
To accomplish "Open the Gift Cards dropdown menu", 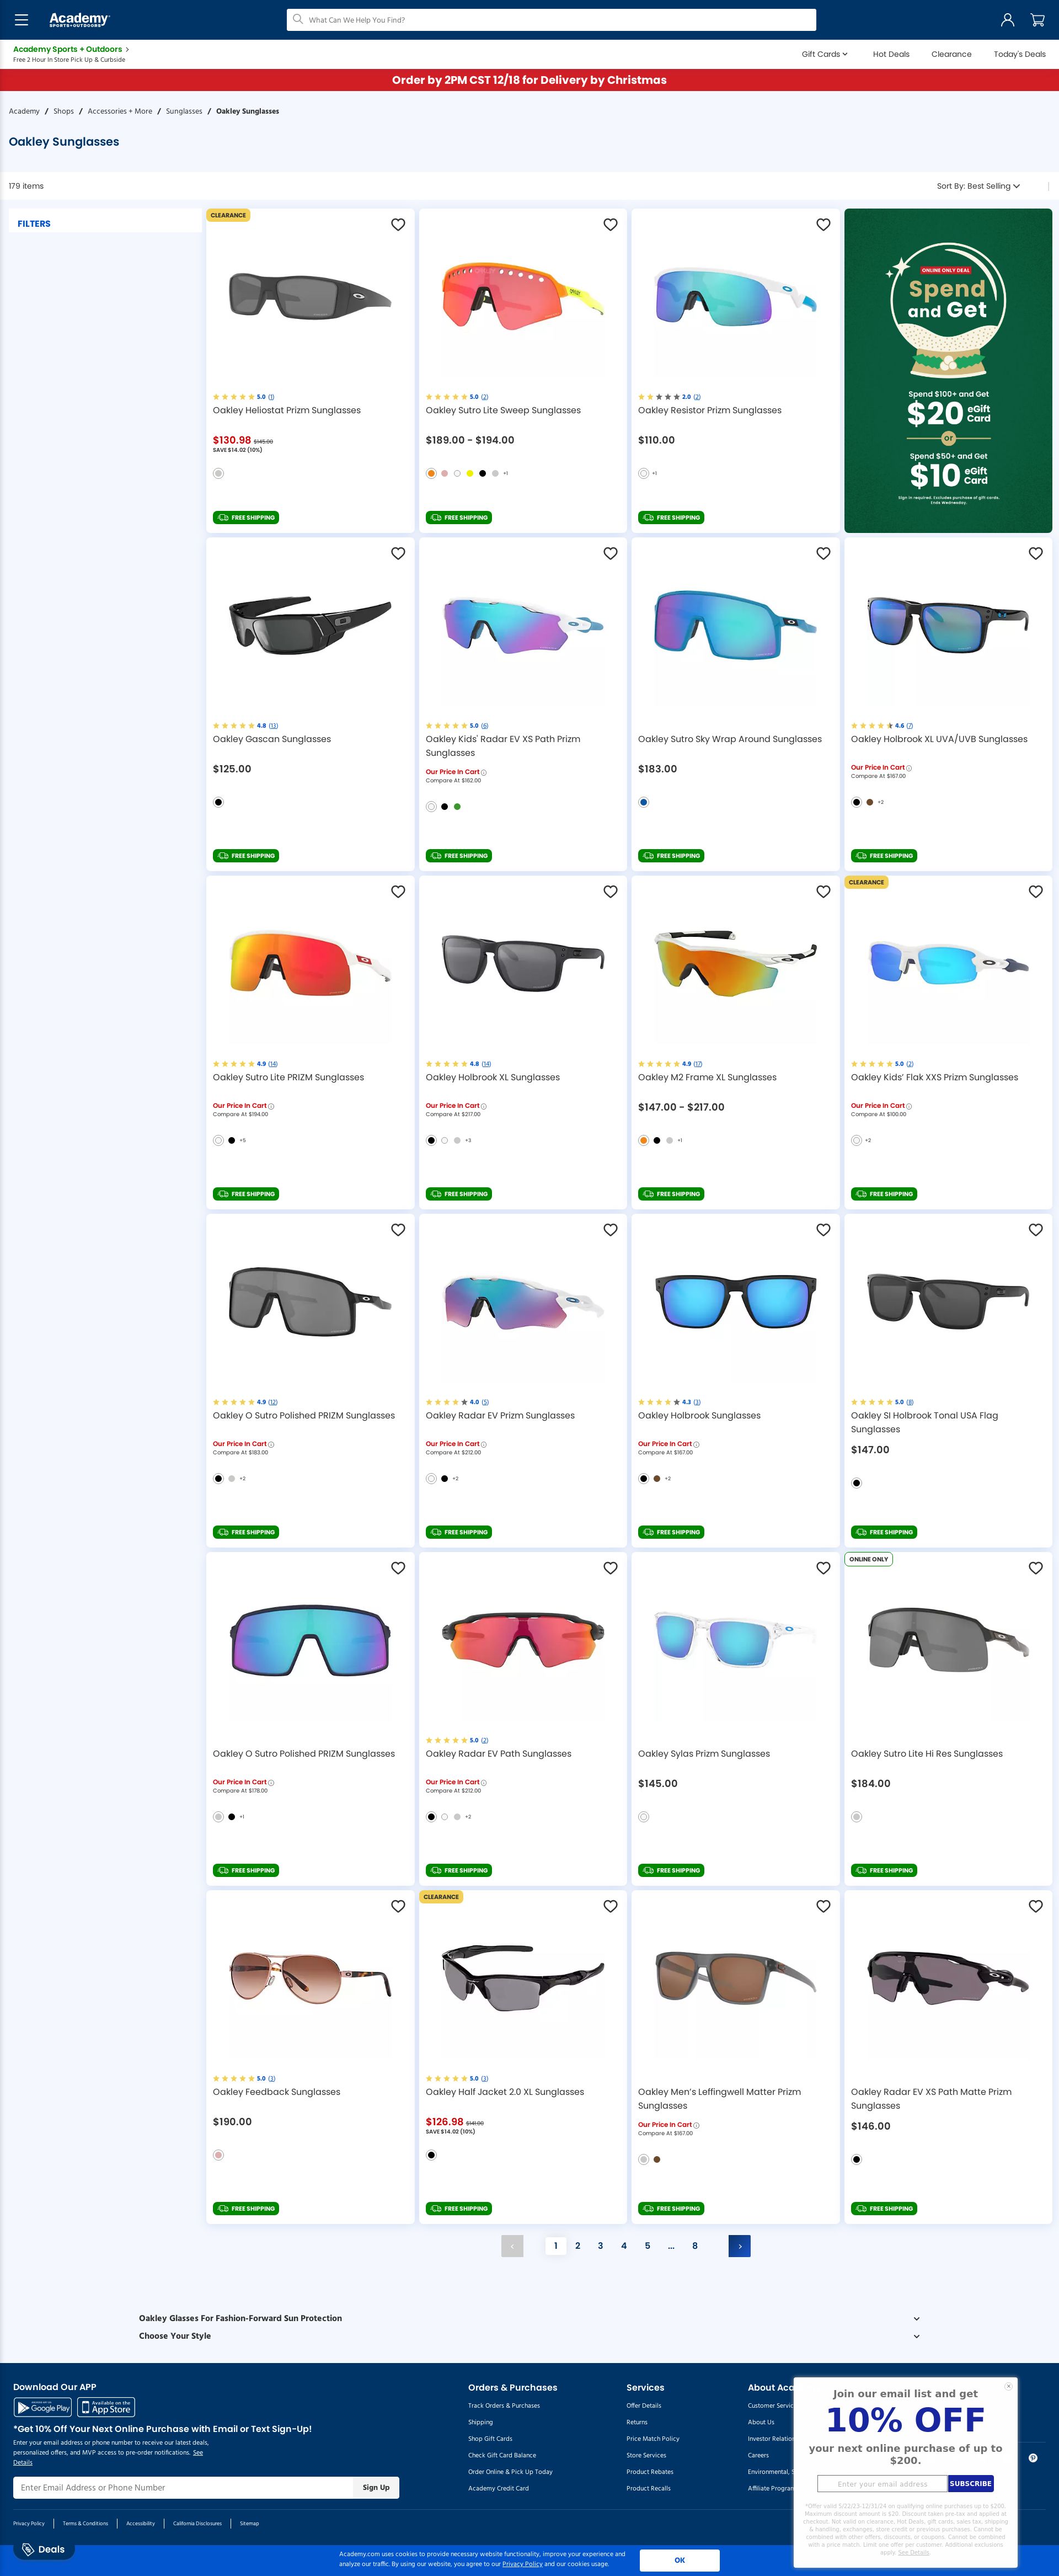I will (824, 54).
